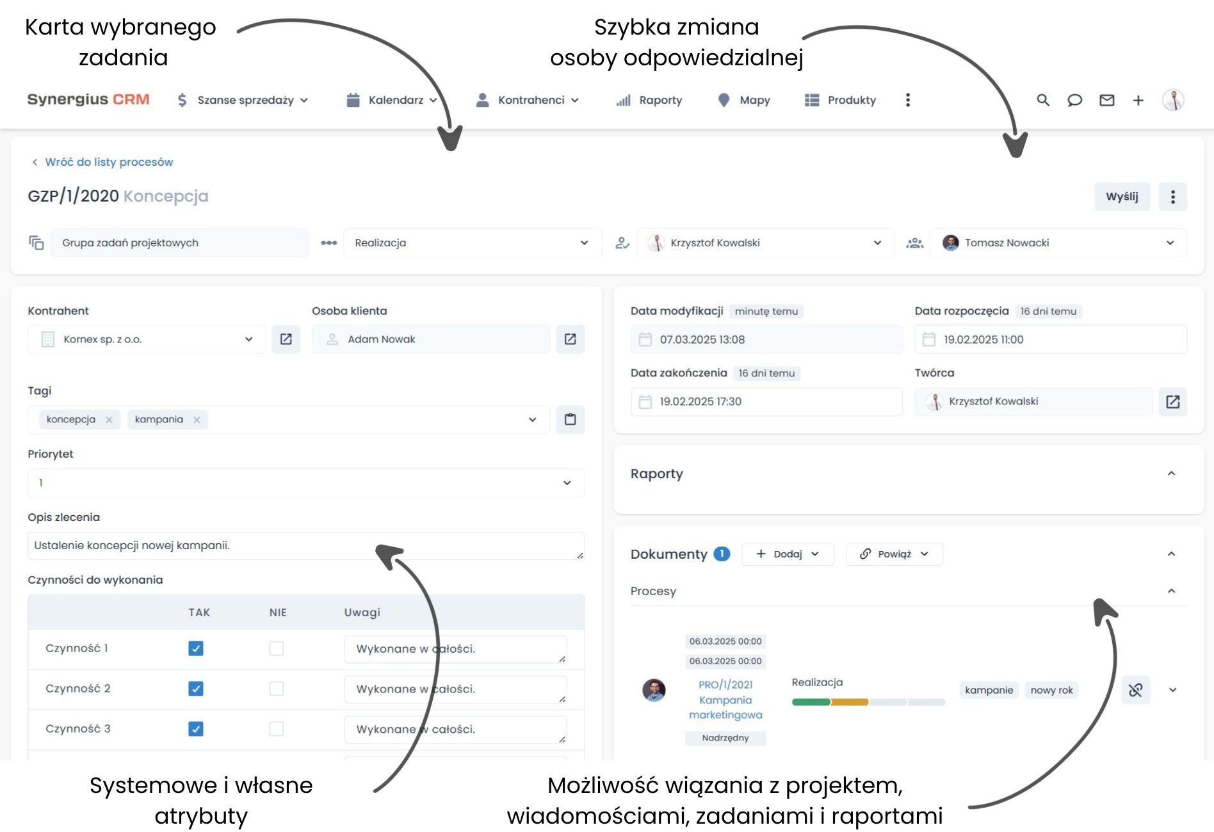Open the Kalendarz menu
This screenshot has width=1214, height=832.
[395, 100]
